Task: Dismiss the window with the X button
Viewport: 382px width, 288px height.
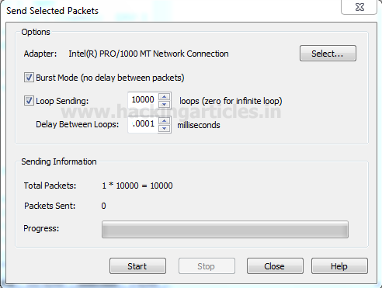Action: pyautogui.click(x=359, y=7)
